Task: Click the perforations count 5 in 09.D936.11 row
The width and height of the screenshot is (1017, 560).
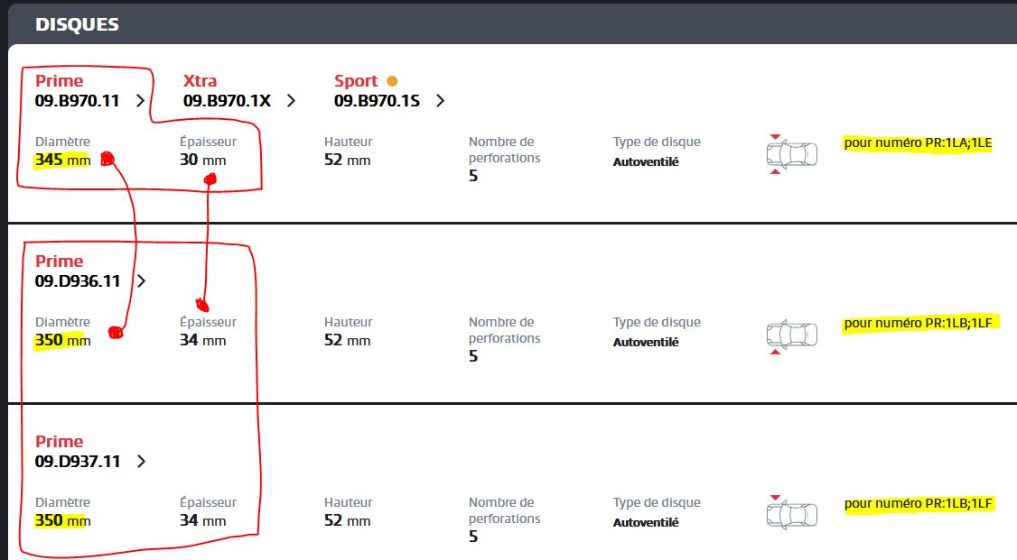Action: (x=473, y=356)
